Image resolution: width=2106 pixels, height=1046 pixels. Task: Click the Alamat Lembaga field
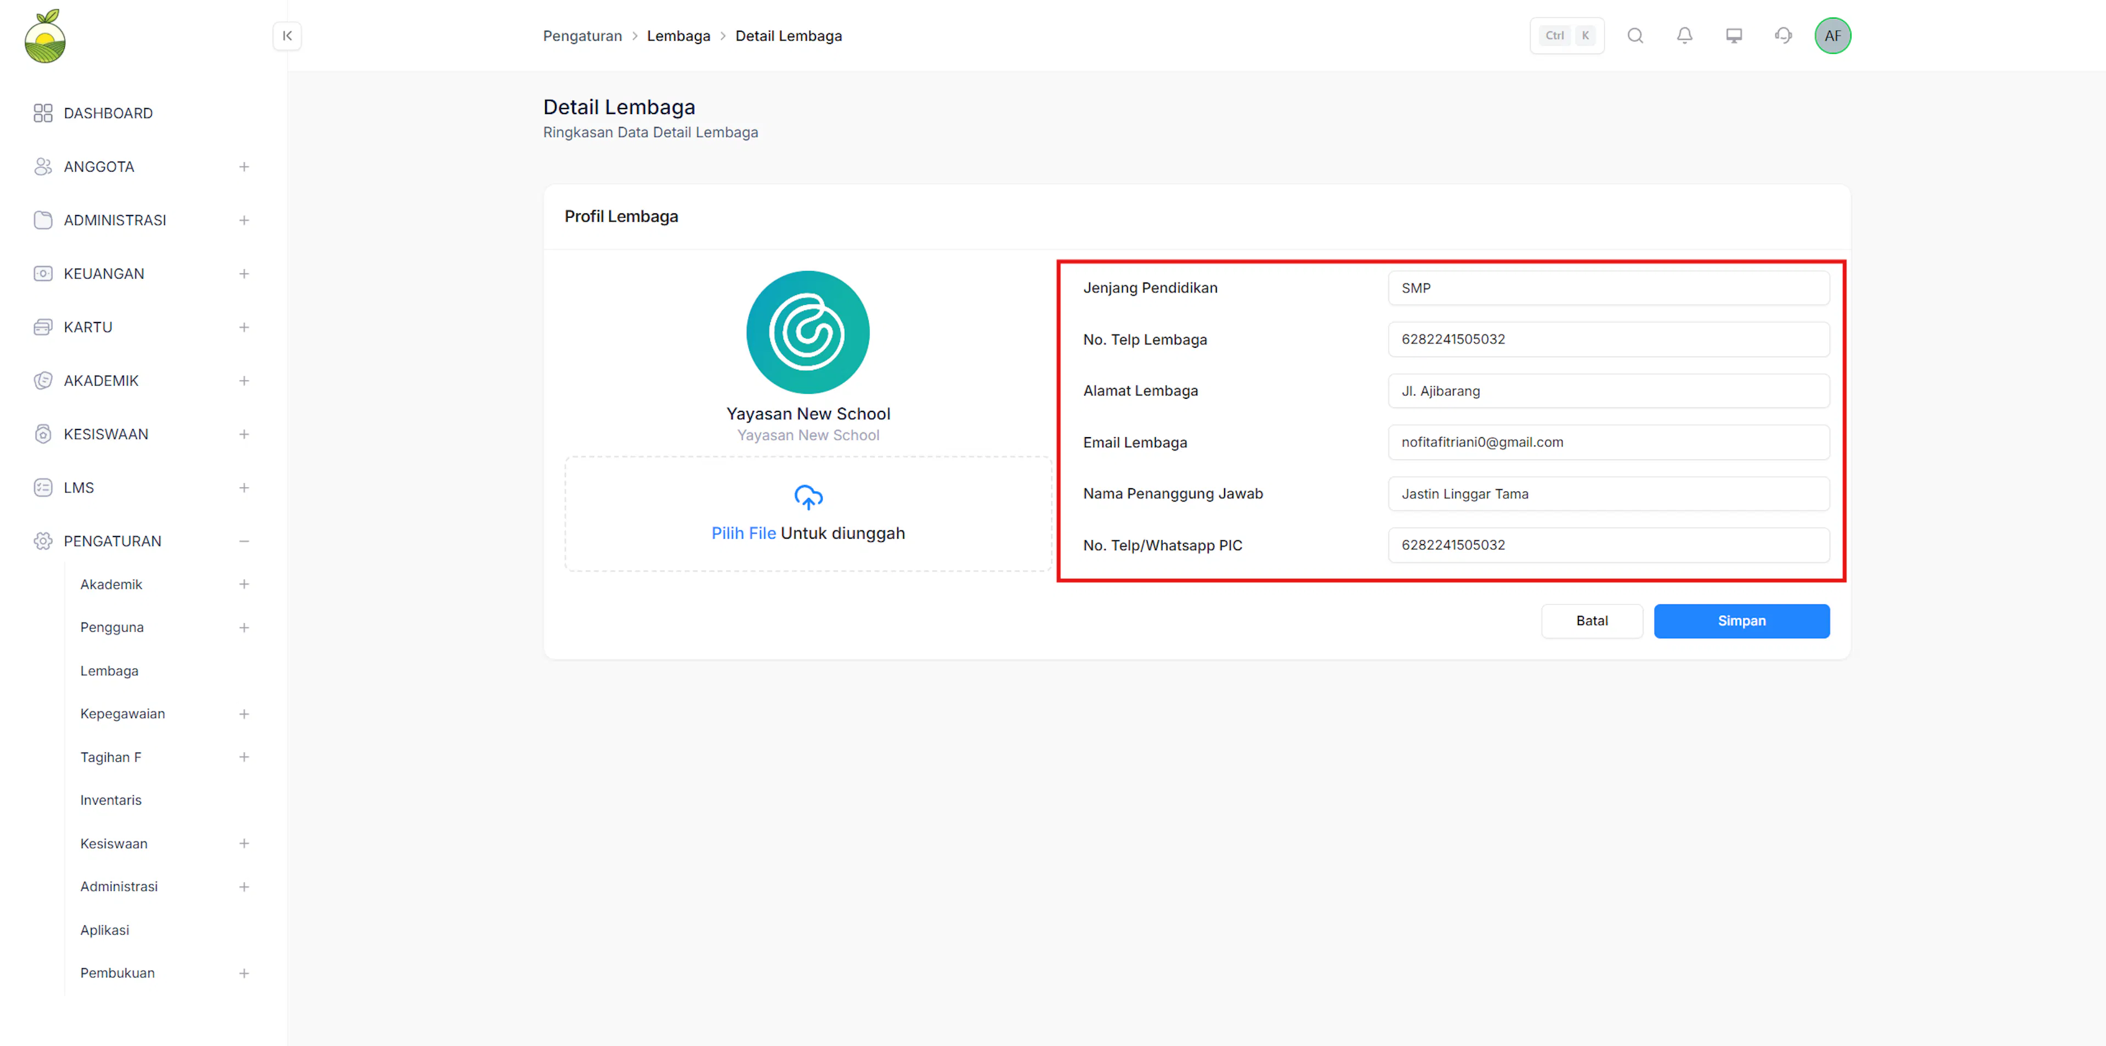click(1608, 391)
